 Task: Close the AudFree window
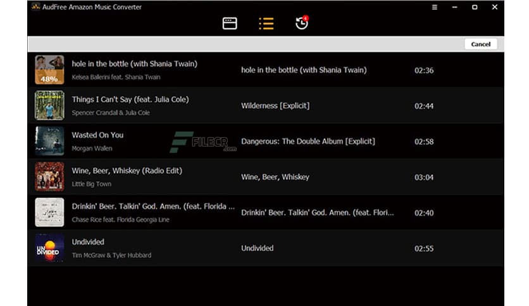click(495, 7)
